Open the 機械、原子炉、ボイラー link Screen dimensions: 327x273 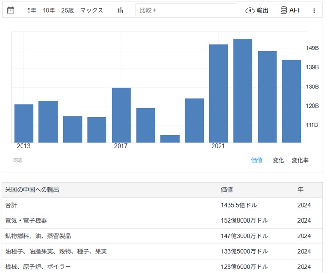click(x=38, y=267)
